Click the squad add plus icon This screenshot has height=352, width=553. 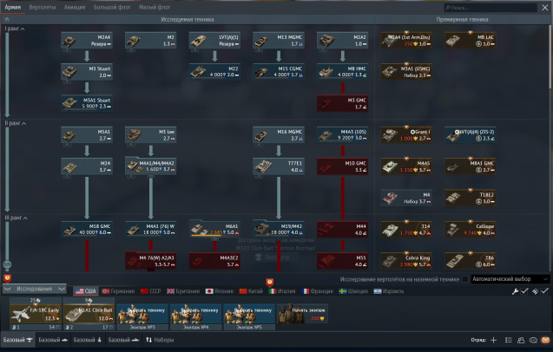(494, 341)
